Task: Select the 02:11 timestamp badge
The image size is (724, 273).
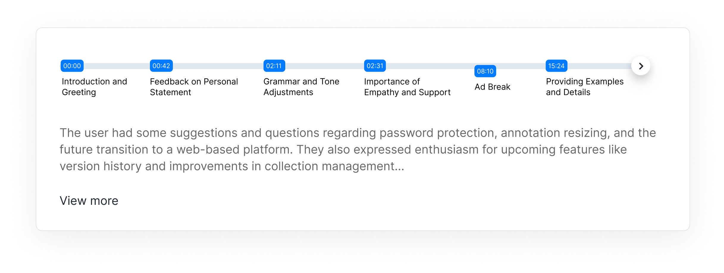Action: [274, 66]
